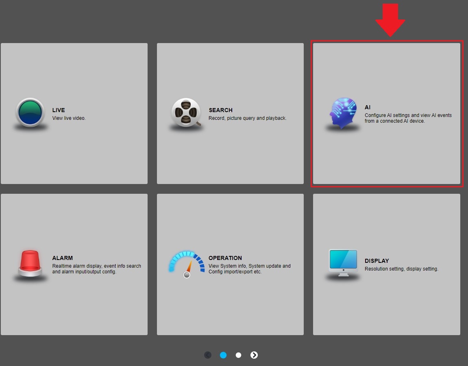Screen dimensions: 468x366
Task: Open the SEARCH title label
Action: click(x=220, y=110)
